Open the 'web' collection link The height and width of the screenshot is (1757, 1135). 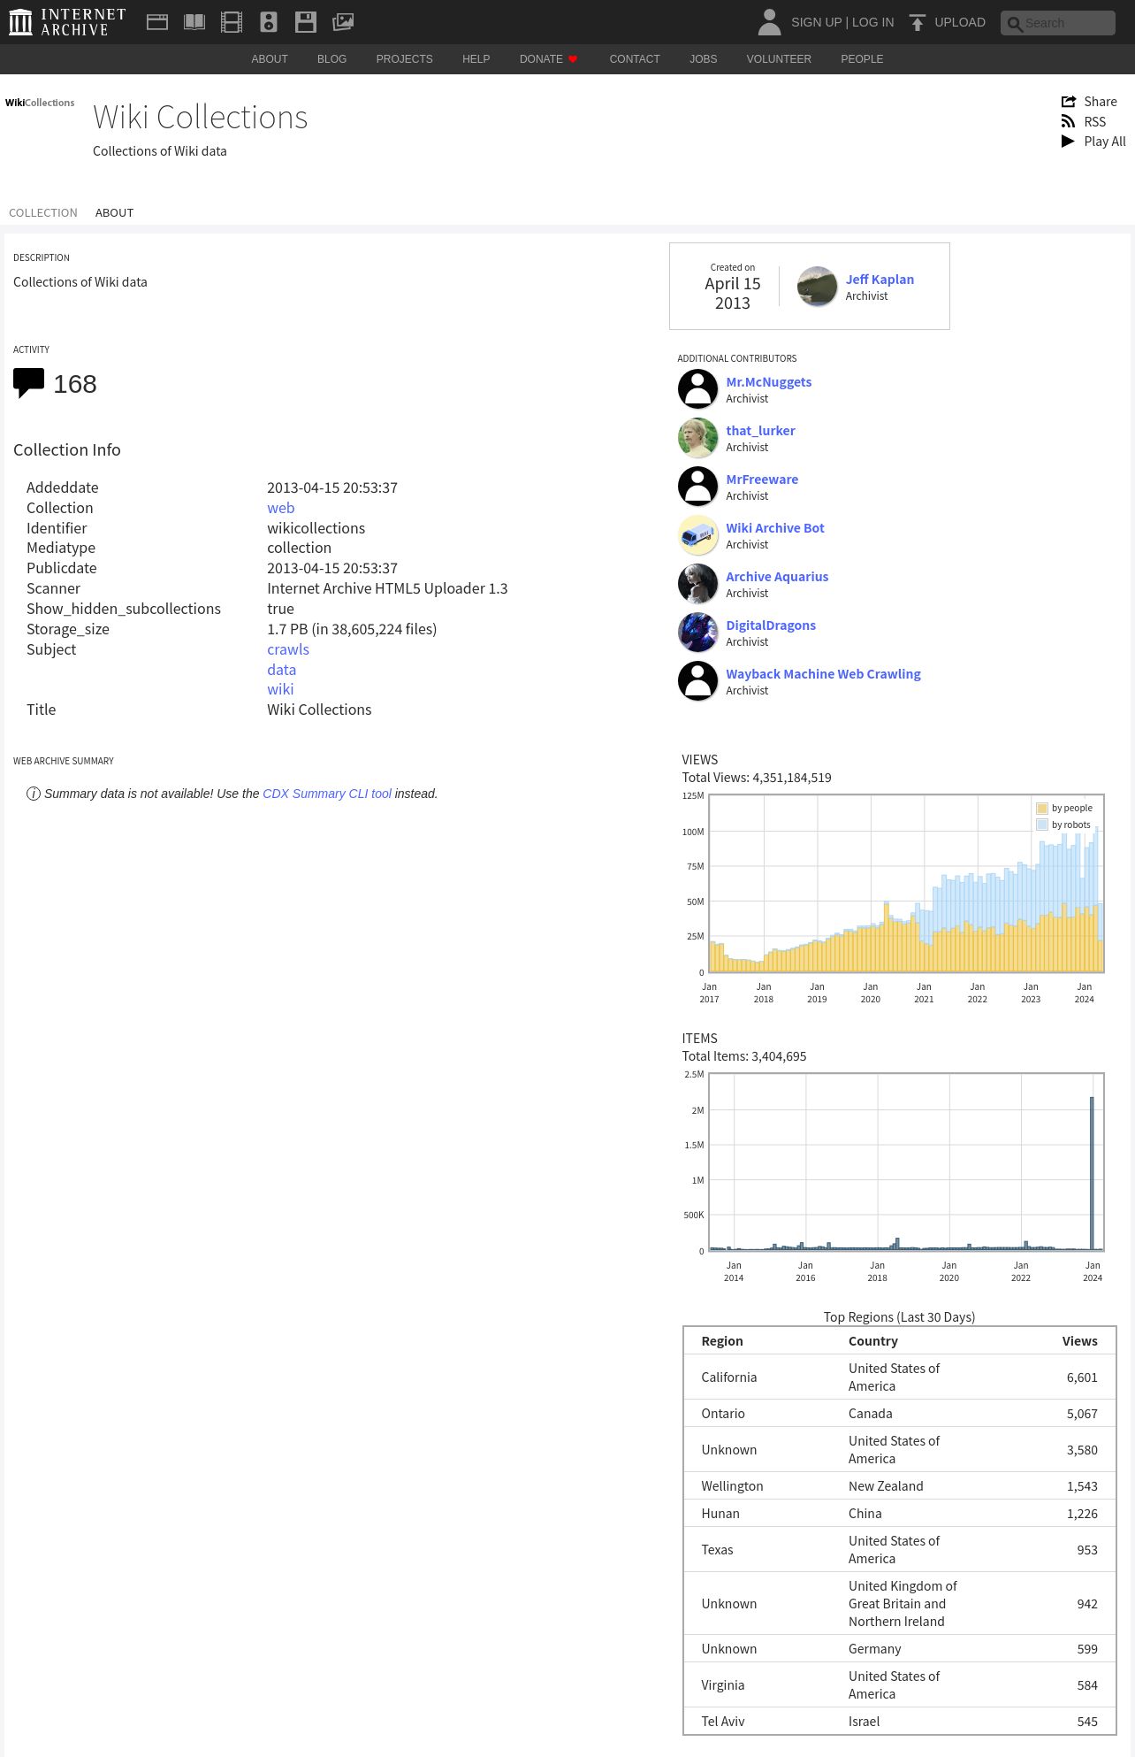click(281, 508)
